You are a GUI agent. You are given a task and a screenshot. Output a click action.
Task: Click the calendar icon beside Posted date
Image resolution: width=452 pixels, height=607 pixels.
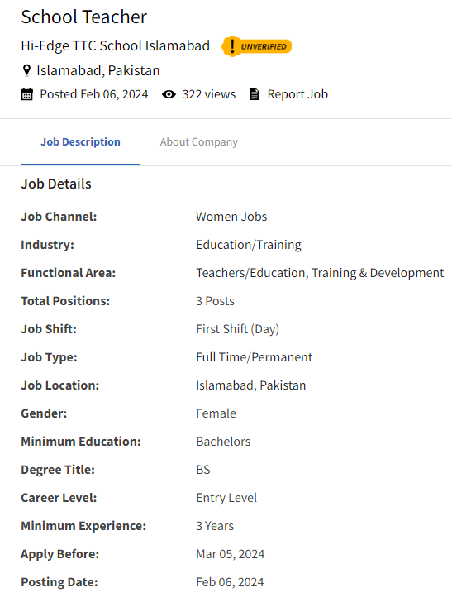[x=26, y=94]
